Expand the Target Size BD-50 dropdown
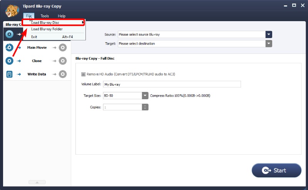 coord(145,96)
